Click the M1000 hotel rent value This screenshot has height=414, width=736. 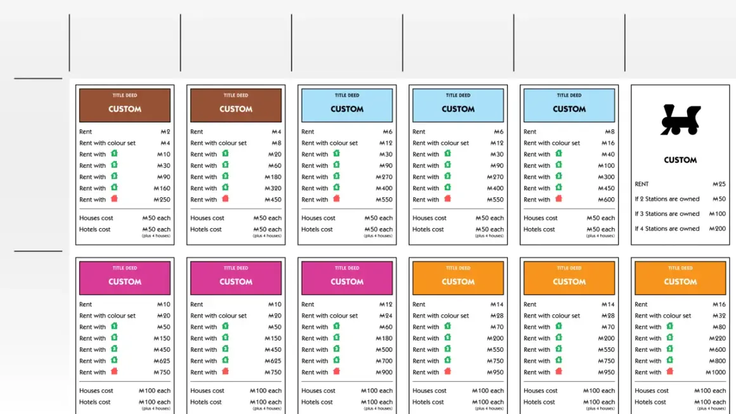[x=716, y=372]
